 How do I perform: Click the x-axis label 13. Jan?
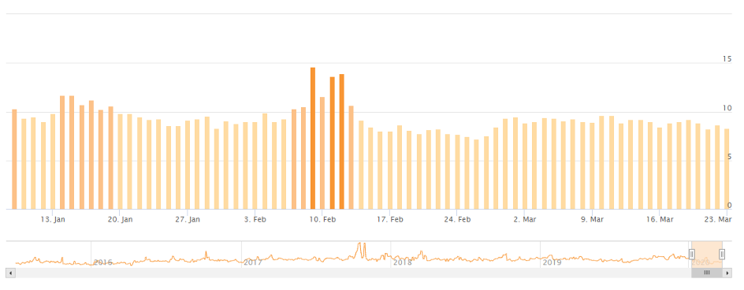pos(53,219)
